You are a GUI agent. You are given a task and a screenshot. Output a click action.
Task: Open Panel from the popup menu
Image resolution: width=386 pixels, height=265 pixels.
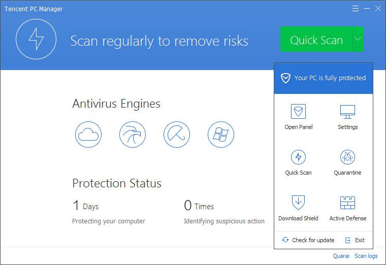pos(298,117)
